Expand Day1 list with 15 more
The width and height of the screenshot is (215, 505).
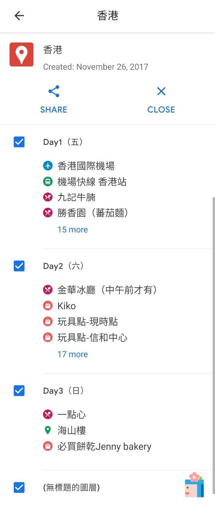(x=73, y=230)
